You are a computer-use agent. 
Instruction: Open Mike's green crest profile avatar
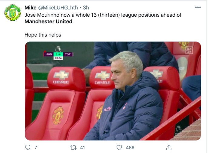tap(12, 13)
